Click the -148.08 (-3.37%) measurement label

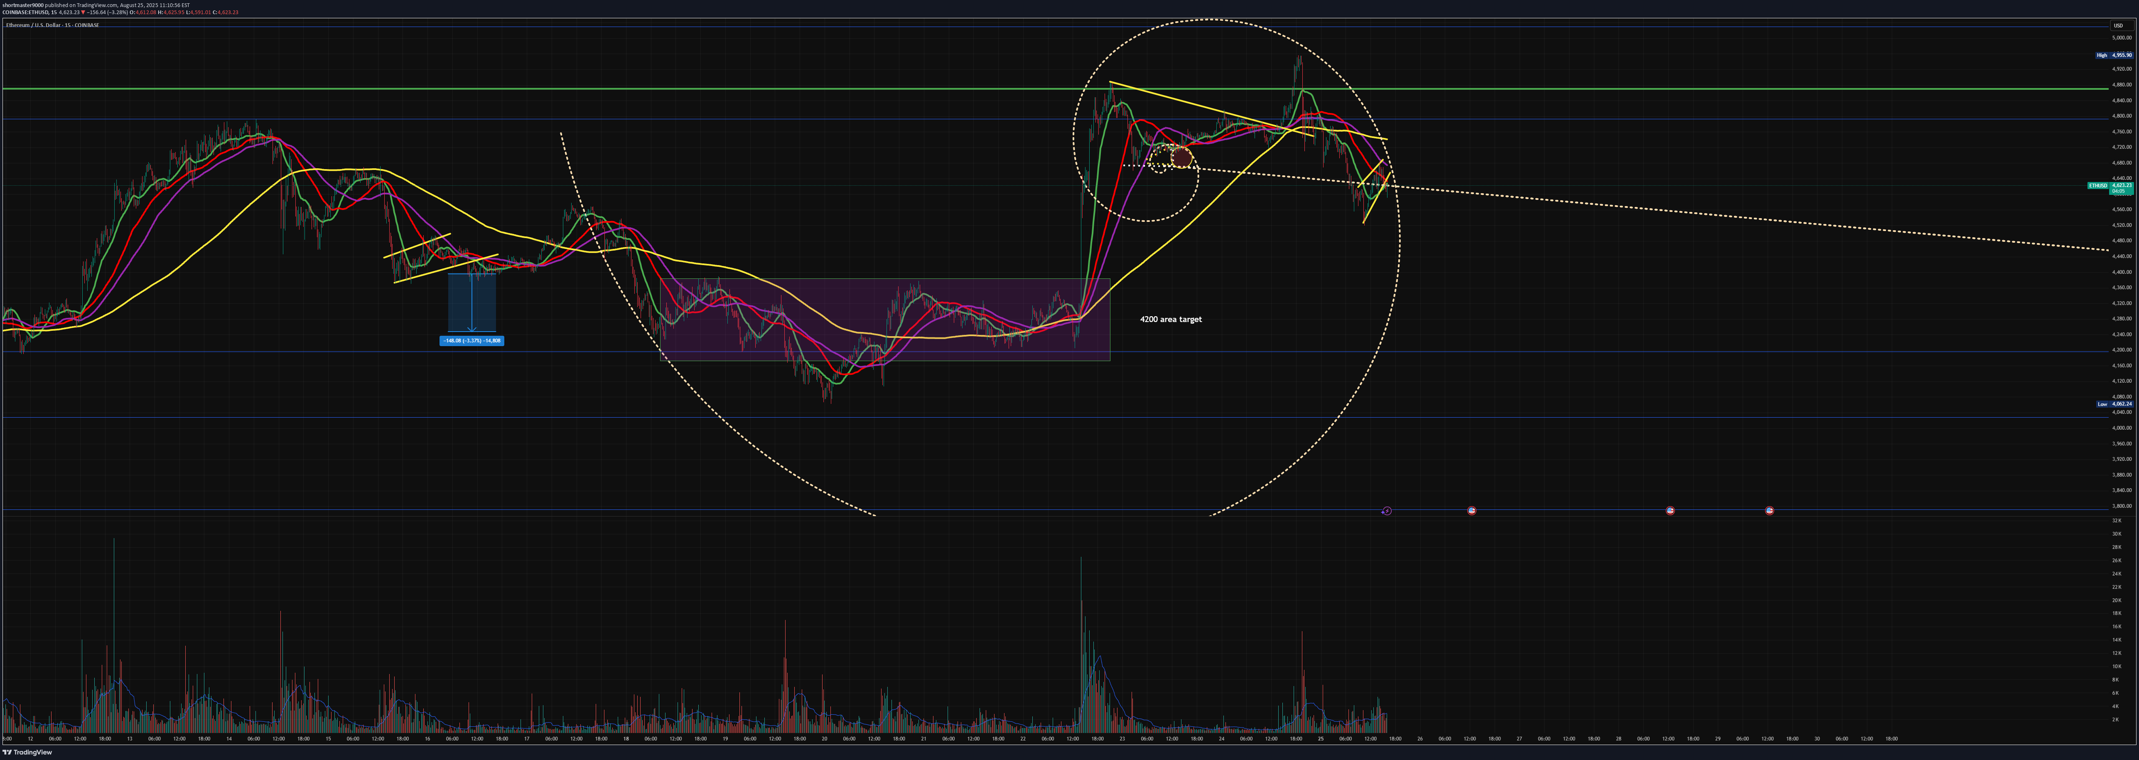tap(472, 341)
